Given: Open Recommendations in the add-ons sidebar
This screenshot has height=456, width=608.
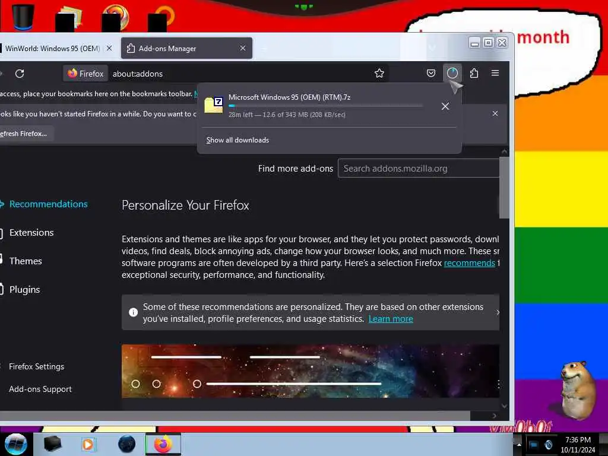Looking at the screenshot, I should click(x=49, y=204).
